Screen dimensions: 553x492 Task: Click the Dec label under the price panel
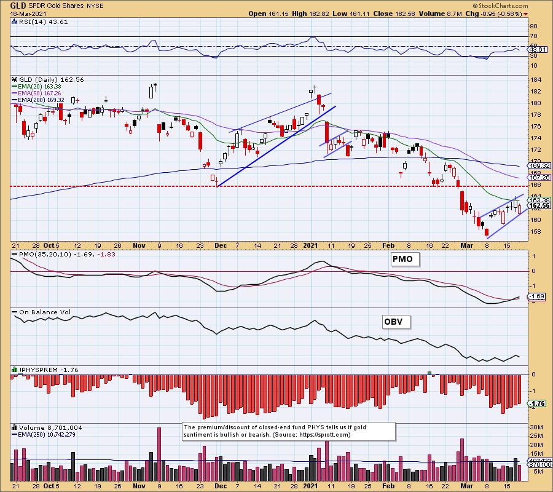[x=220, y=245]
